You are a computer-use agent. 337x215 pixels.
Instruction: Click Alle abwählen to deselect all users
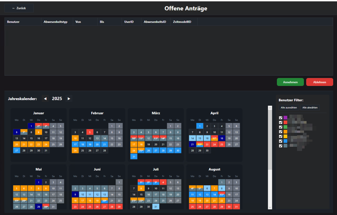(x=310, y=108)
